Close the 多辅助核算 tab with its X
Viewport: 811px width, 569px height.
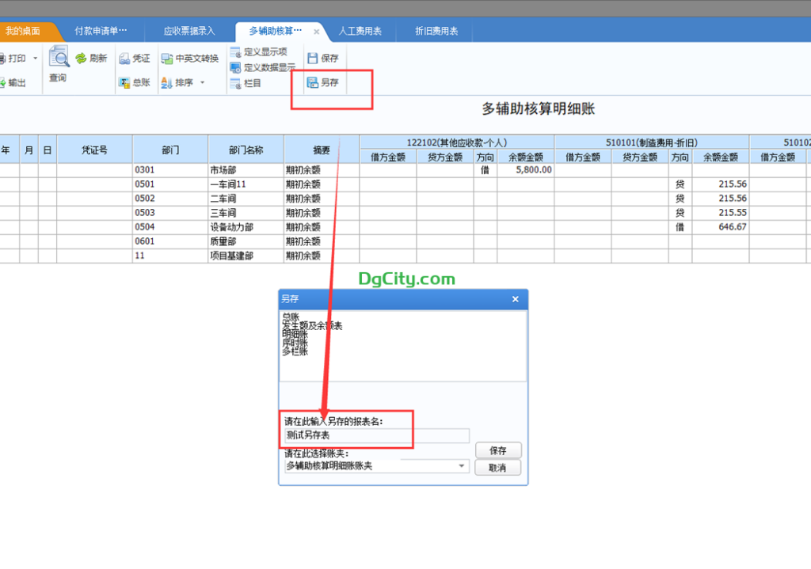click(x=317, y=32)
